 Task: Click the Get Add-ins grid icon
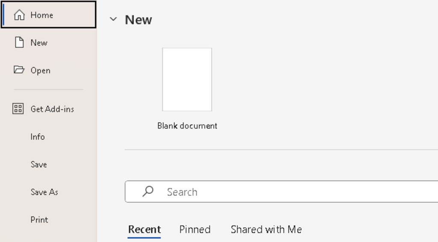18,109
